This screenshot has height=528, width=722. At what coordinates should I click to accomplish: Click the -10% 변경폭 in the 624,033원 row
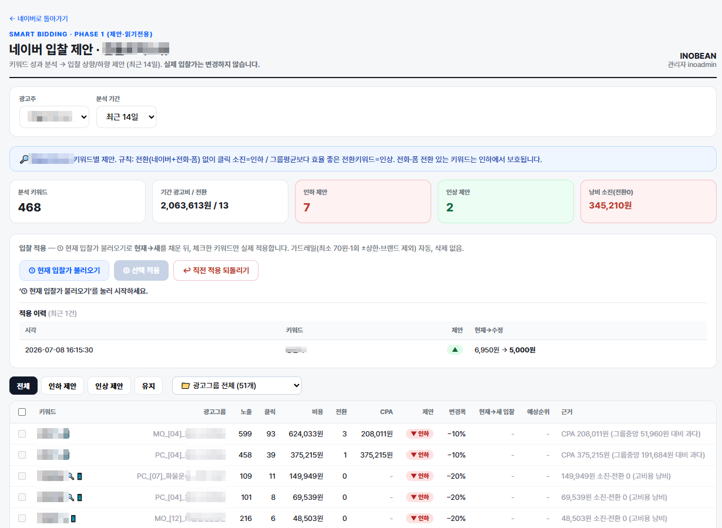(456, 434)
